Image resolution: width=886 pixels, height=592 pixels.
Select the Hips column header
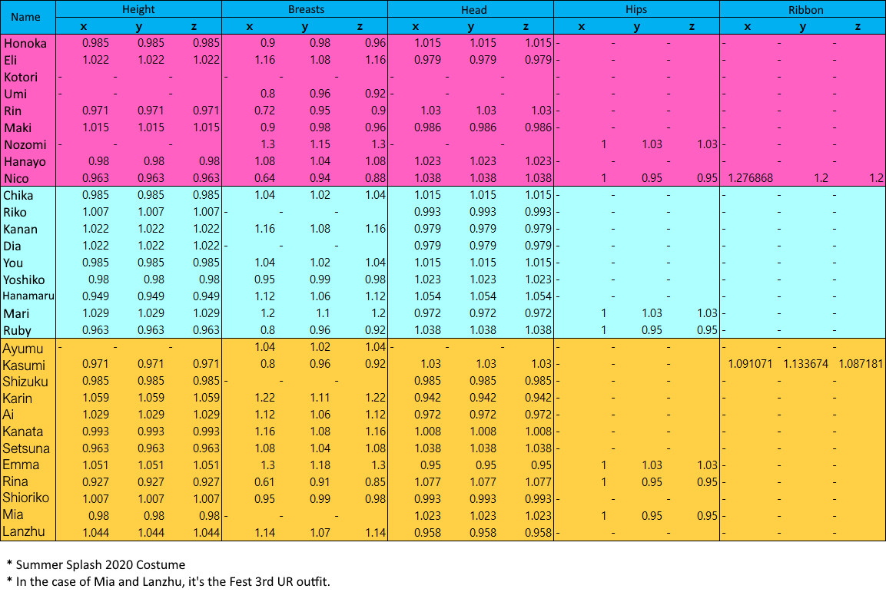637,9
